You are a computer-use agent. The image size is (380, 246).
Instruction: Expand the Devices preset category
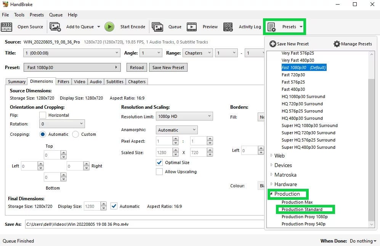pos(271,165)
